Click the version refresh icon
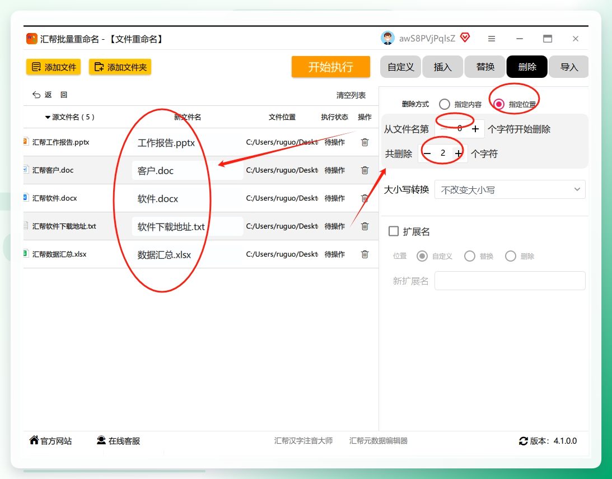The height and width of the screenshot is (479, 612). coord(523,441)
